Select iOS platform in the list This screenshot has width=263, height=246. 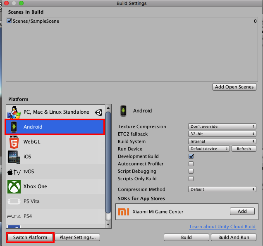pyautogui.click(x=55, y=157)
